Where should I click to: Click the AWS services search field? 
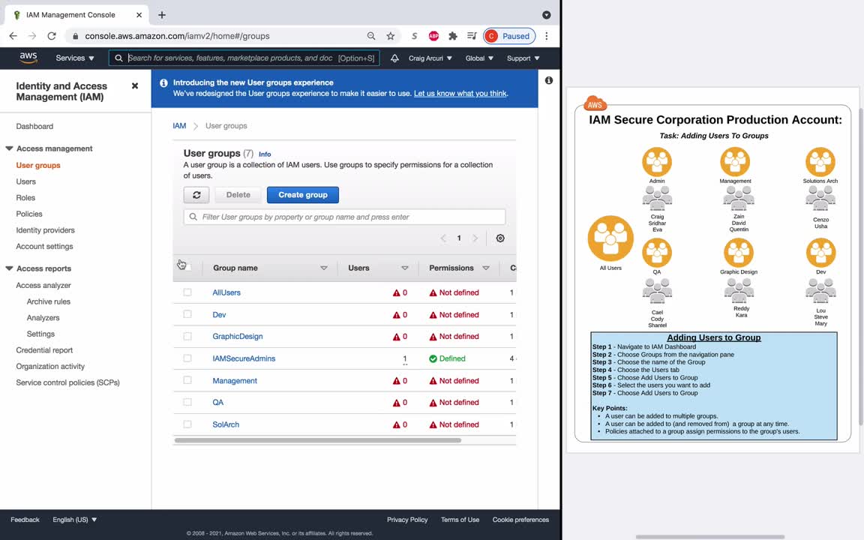[x=244, y=58]
